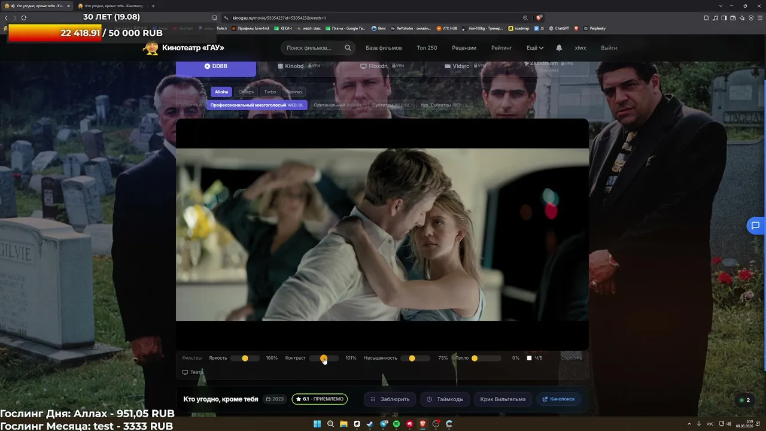
Task: Open a new browser tab with the plus icon
Action: click(x=153, y=6)
